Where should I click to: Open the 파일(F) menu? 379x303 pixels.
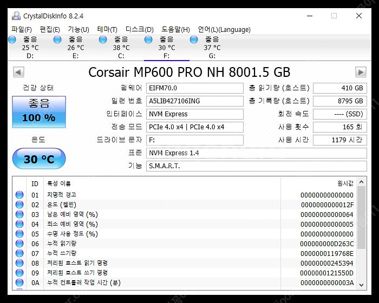(22, 29)
